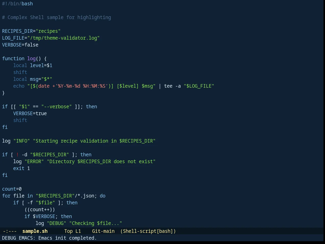Click the Shell-script major mode indicator
This screenshot has width=325, height=244.
tap(148, 231)
